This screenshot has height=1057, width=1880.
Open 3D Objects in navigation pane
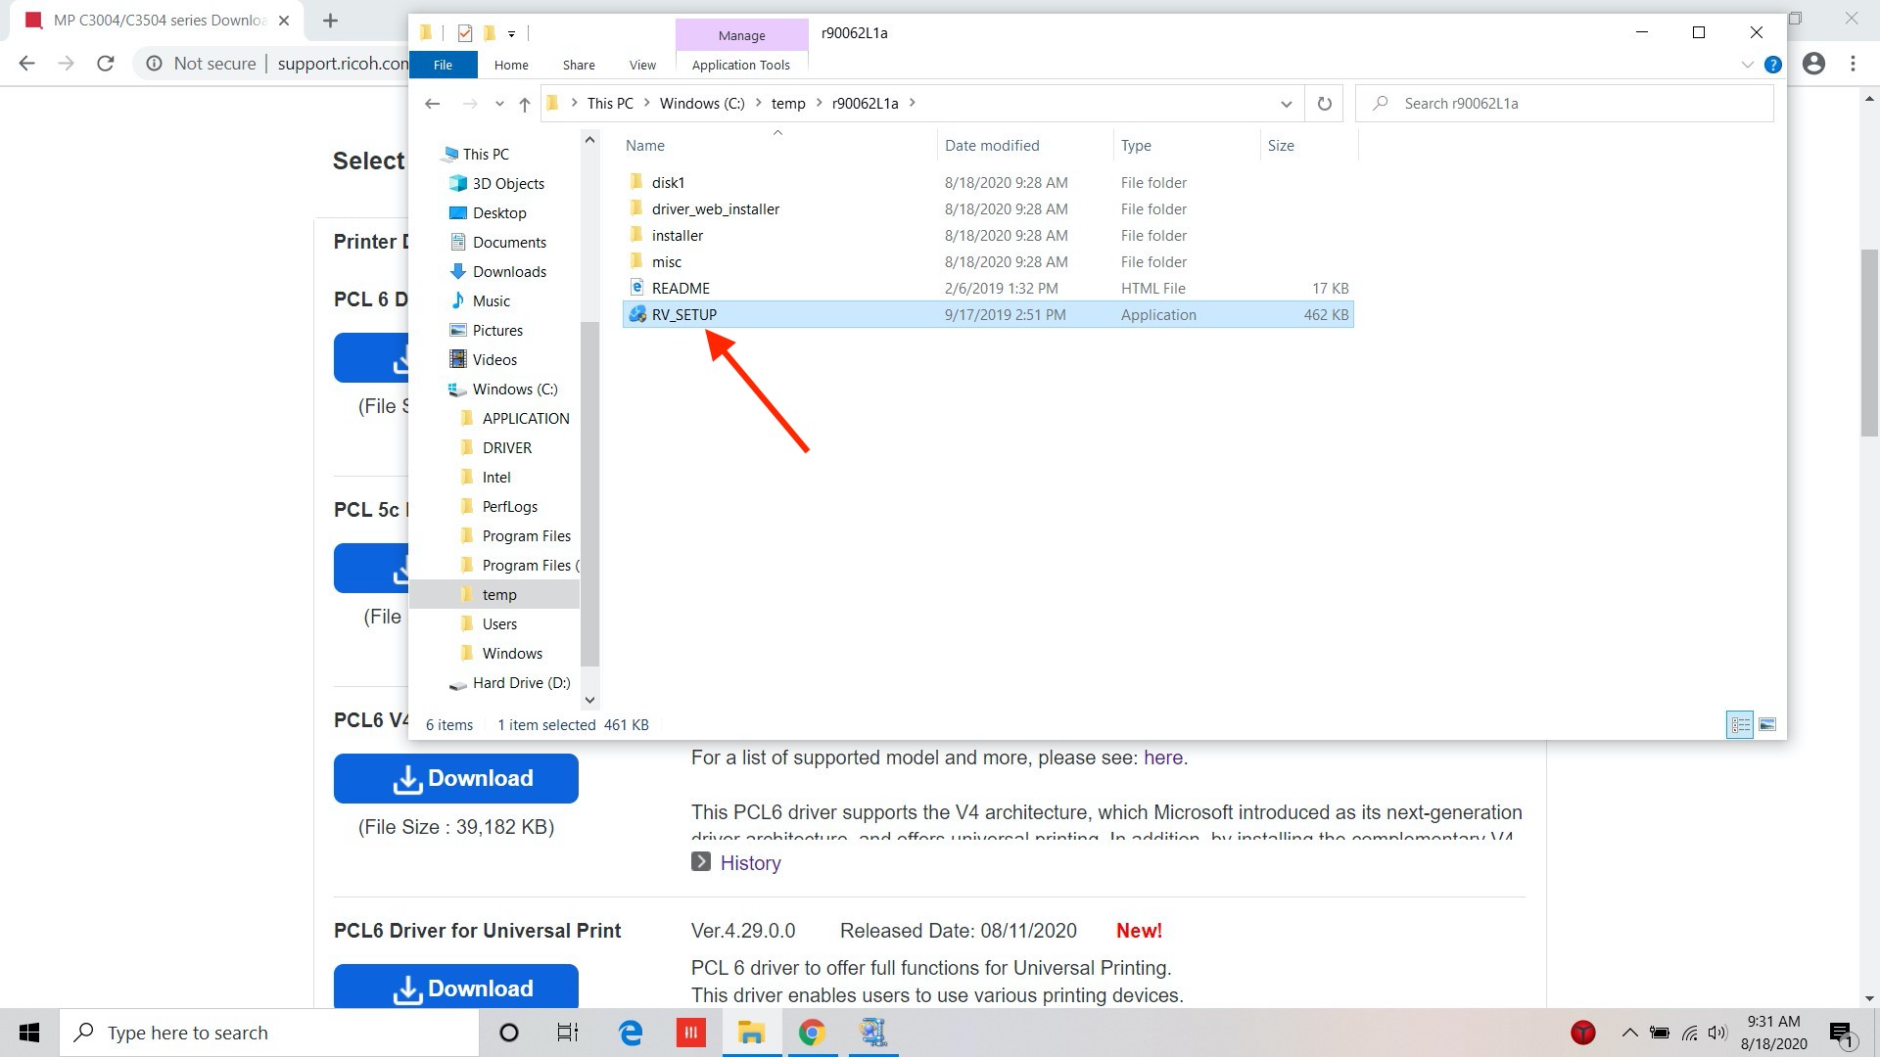click(507, 183)
